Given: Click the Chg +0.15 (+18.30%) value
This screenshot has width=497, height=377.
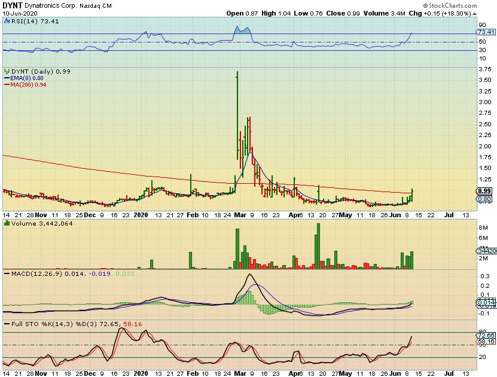Looking at the screenshot, I should (440, 13).
